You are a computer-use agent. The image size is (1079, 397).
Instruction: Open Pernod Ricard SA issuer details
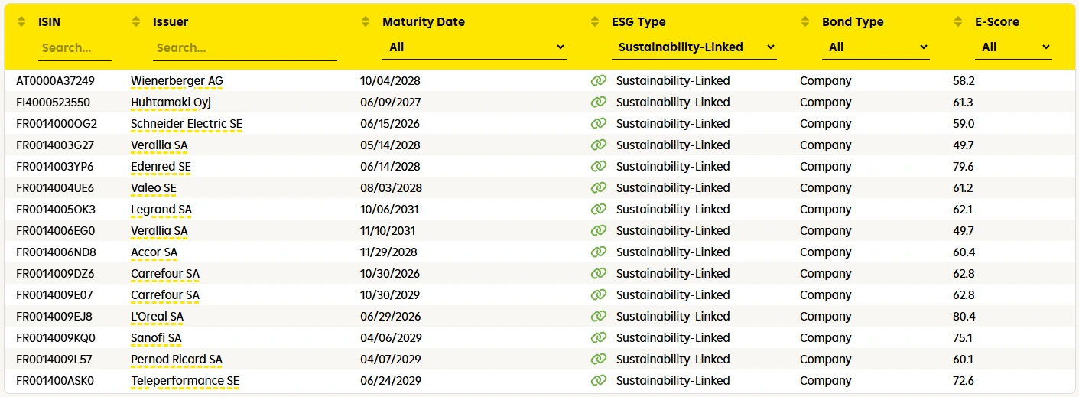click(x=177, y=360)
